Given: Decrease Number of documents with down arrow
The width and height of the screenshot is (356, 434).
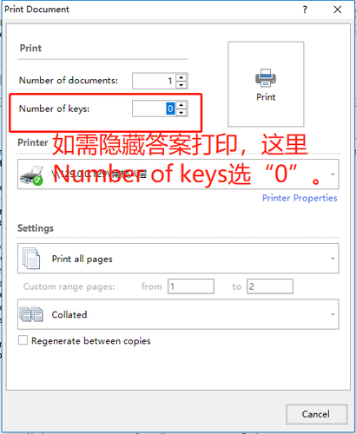Looking at the screenshot, I should coord(181,85).
